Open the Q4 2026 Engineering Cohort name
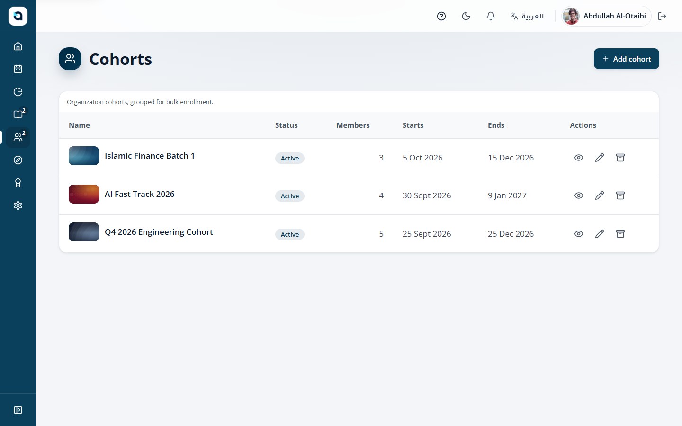The height and width of the screenshot is (426, 682). pos(159,232)
